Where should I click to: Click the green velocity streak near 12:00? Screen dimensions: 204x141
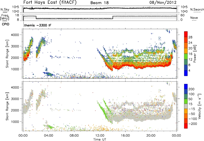point(103,110)
